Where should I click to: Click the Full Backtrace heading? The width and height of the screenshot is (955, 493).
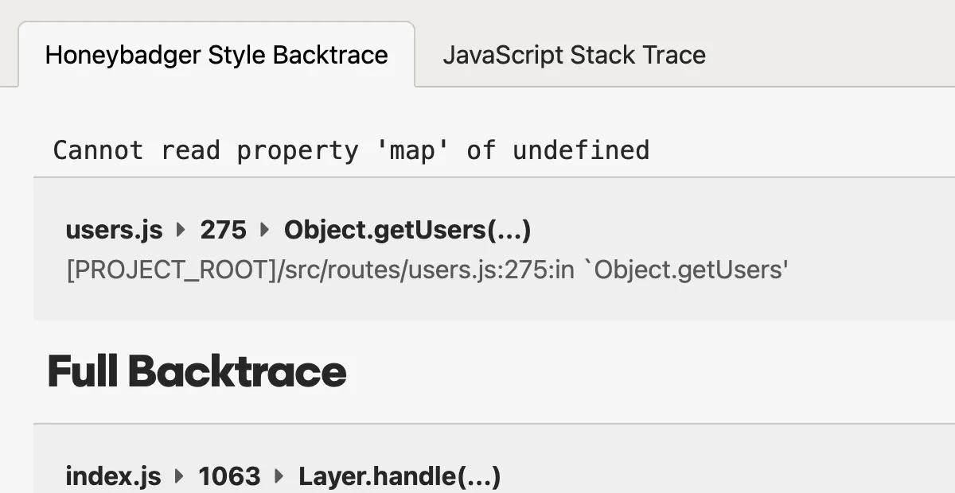[197, 371]
